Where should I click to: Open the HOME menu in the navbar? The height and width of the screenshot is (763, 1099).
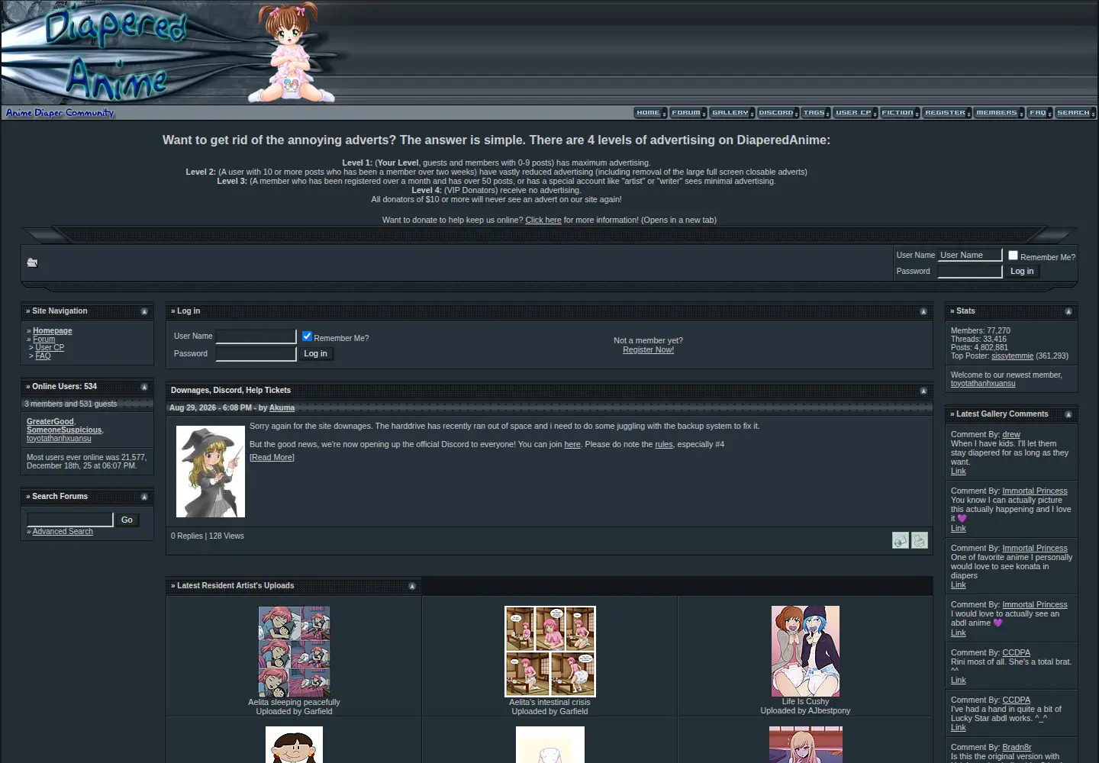point(650,113)
